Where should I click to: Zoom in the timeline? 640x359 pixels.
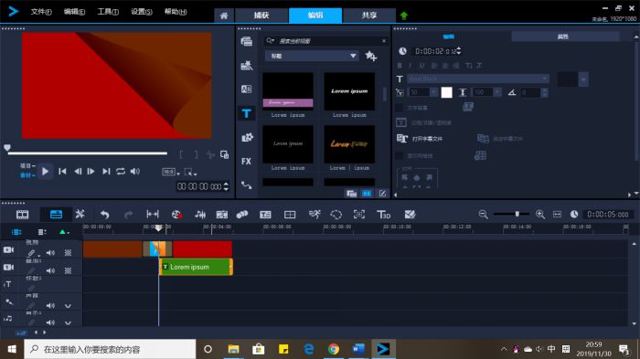(x=540, y=214)
